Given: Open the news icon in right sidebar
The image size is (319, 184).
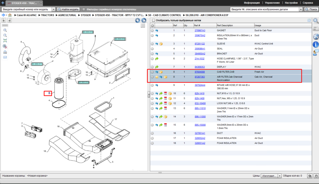Looking at the screenshot, I should tap(316, 29).
